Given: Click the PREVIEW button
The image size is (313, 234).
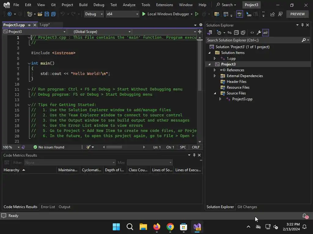Looking at the screenshot, I should click(x=297, y=14).
